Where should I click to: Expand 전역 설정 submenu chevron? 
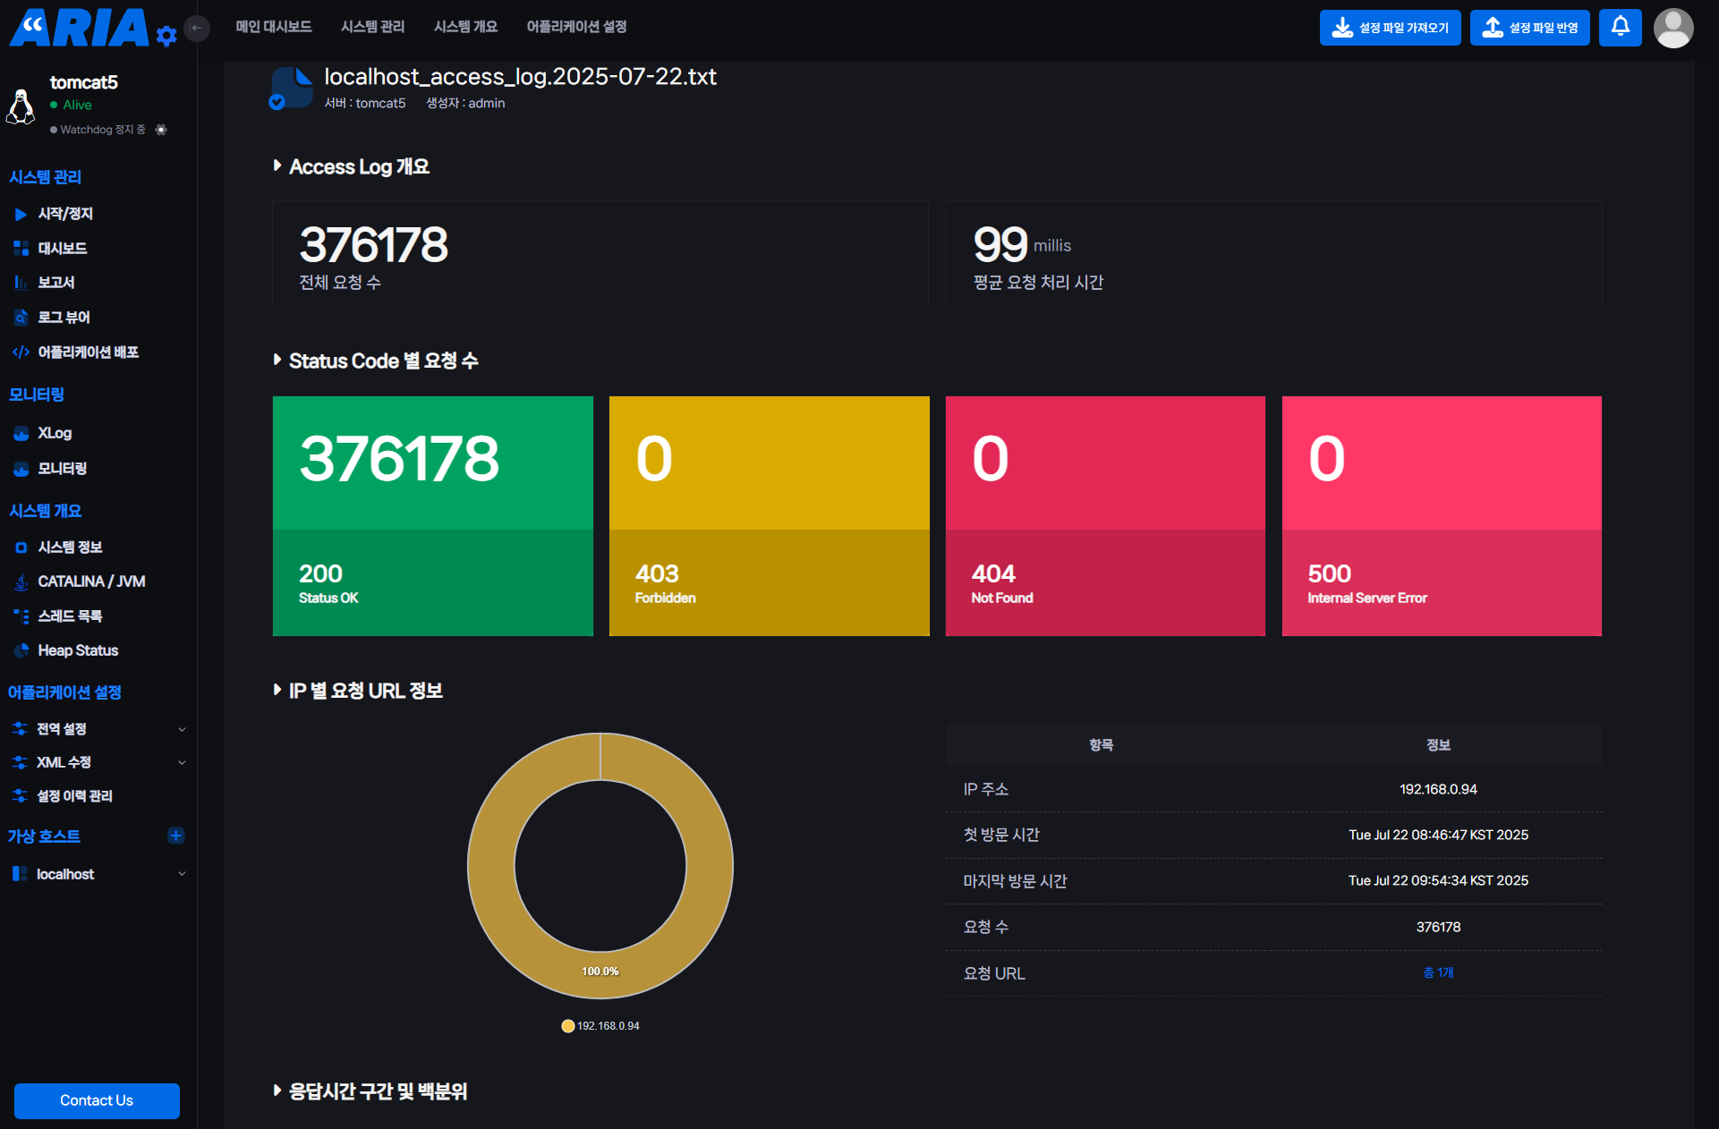click(182, 729)
